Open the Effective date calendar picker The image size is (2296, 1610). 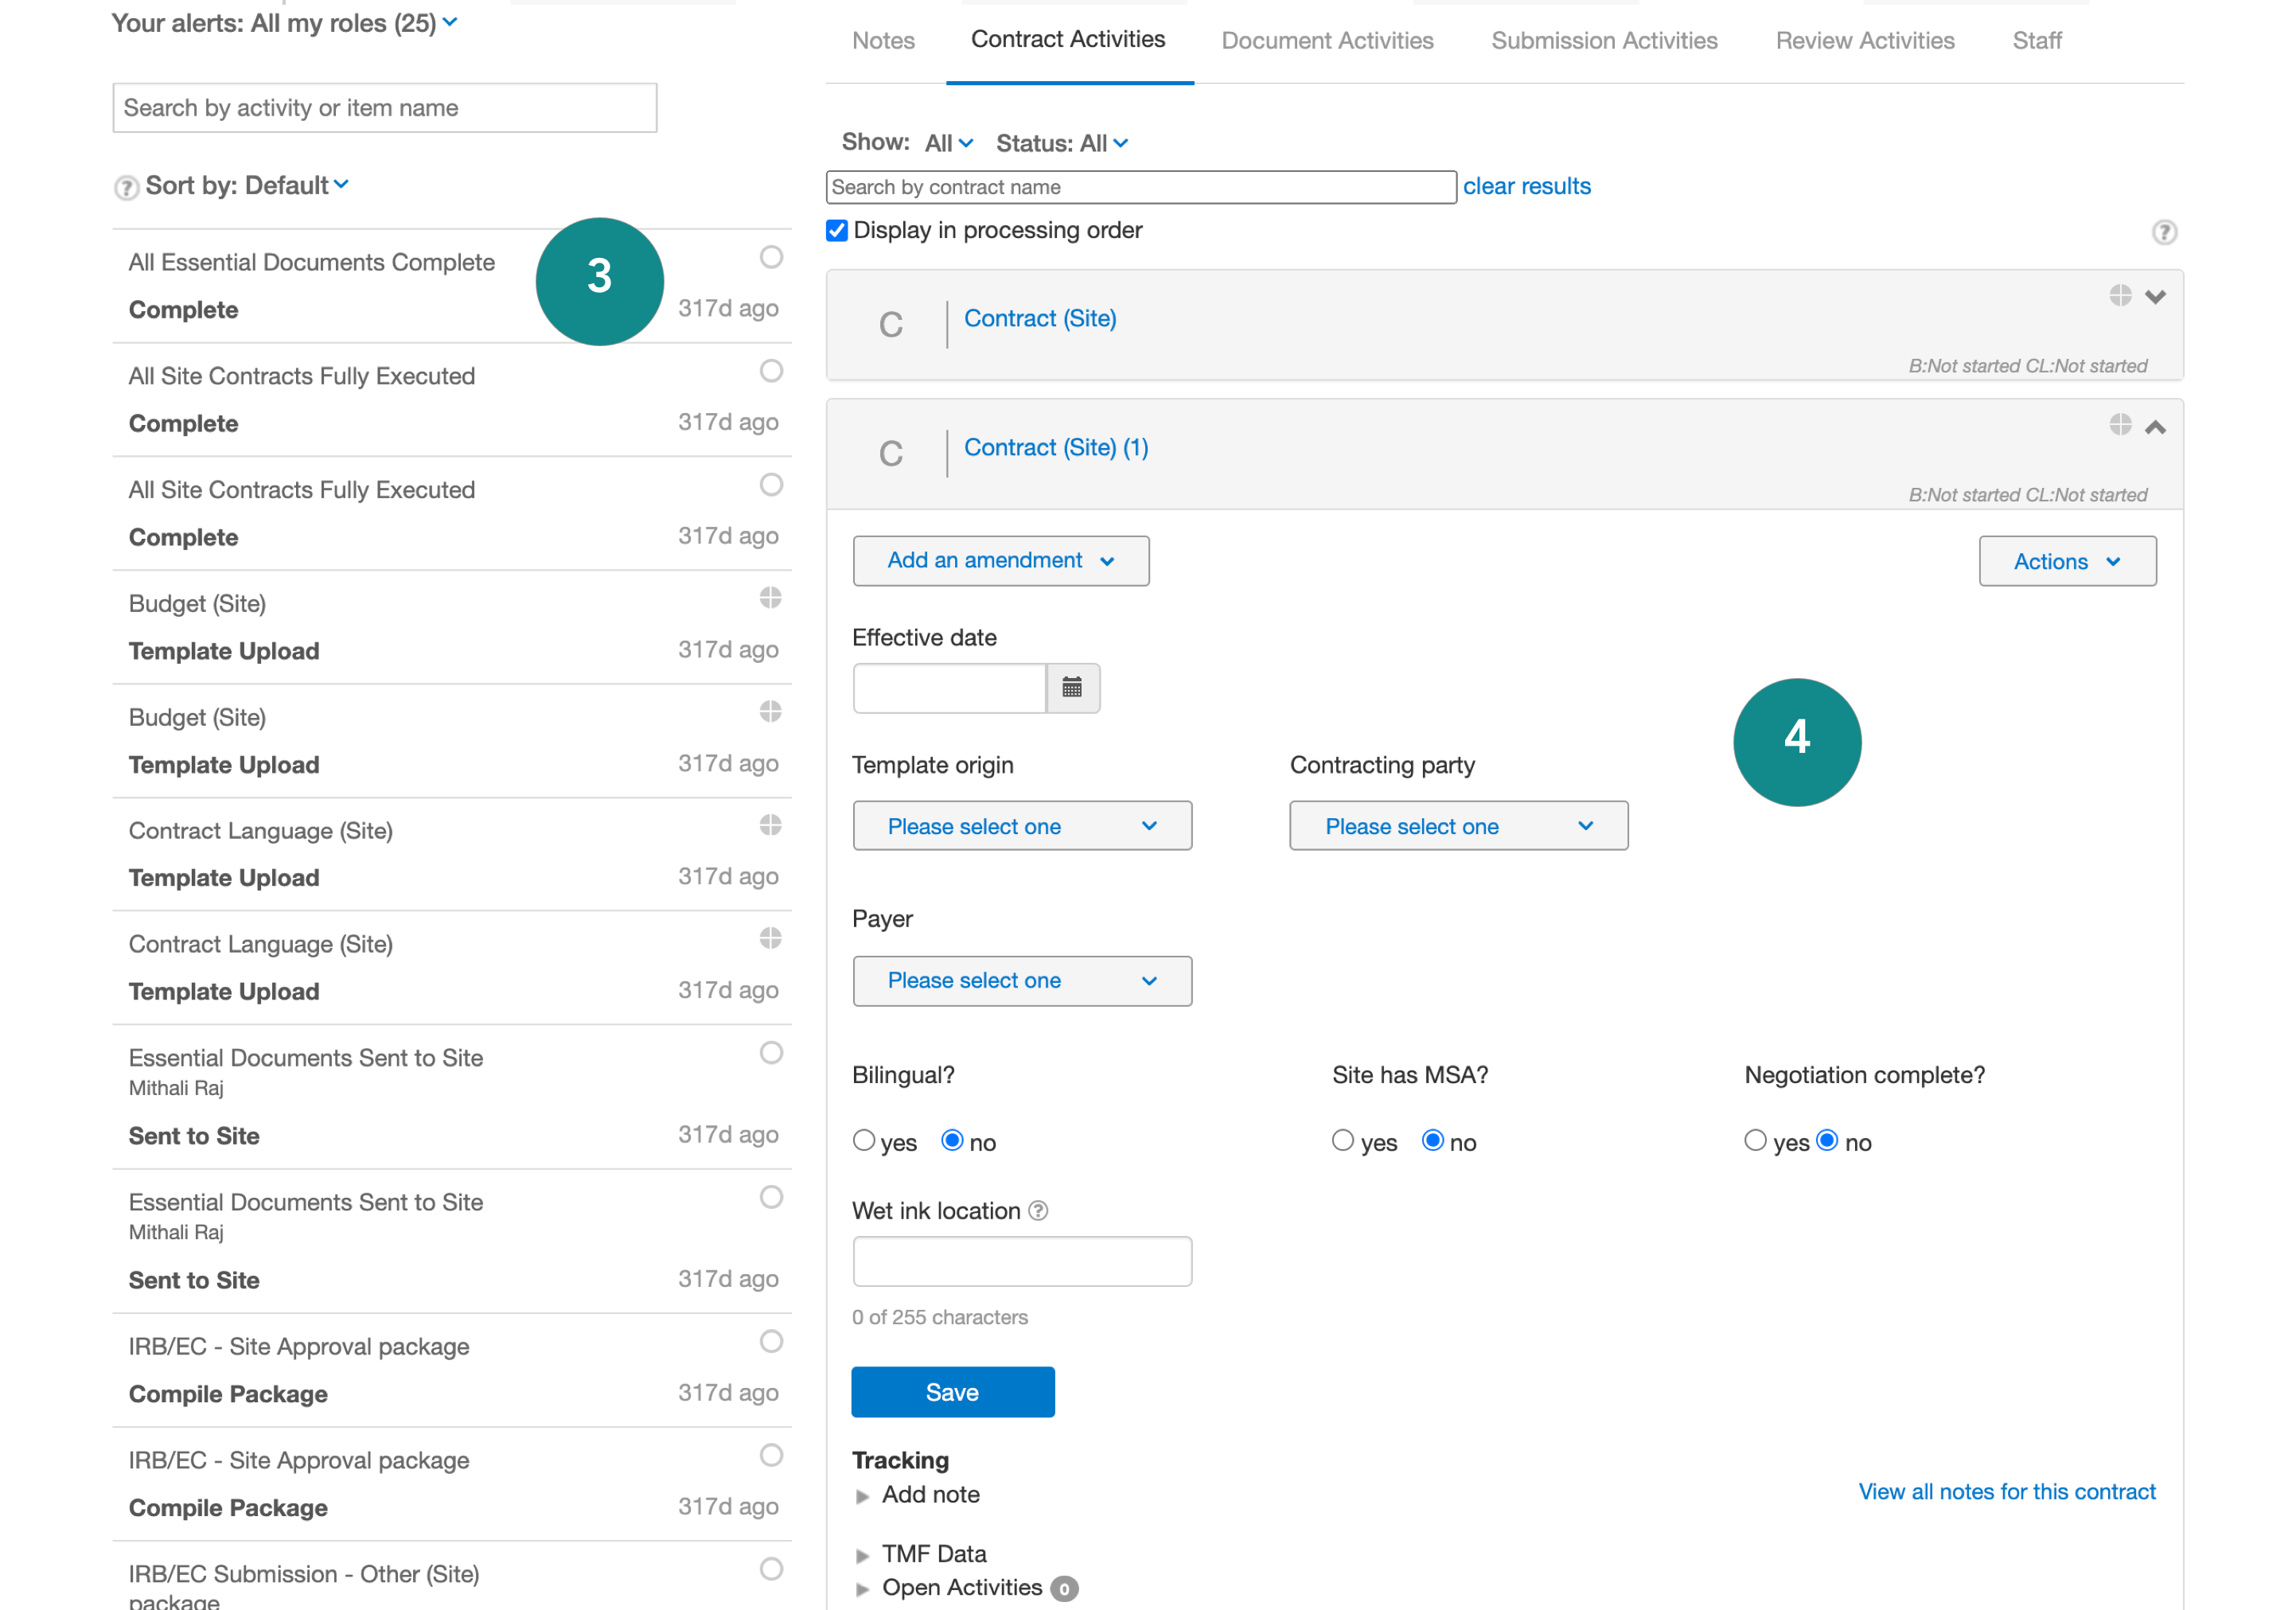[1072, 687]
